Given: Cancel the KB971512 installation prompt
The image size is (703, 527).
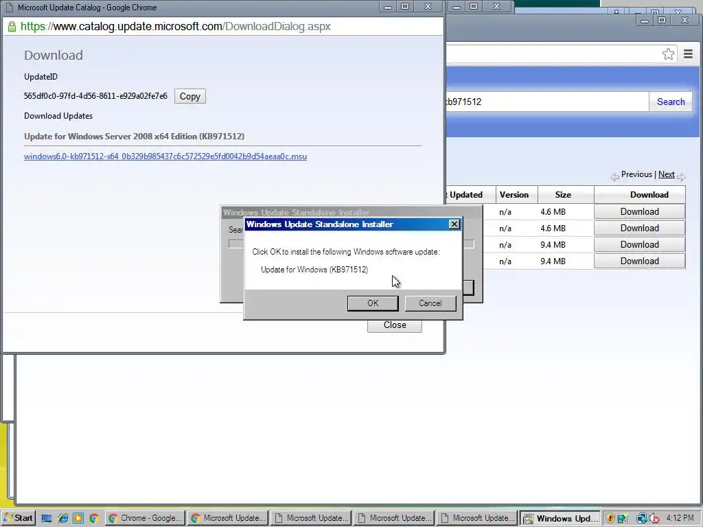Looking at the screenshot, I should point(430,303).
